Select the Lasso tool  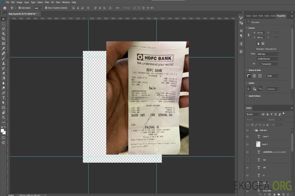point(3,29)
